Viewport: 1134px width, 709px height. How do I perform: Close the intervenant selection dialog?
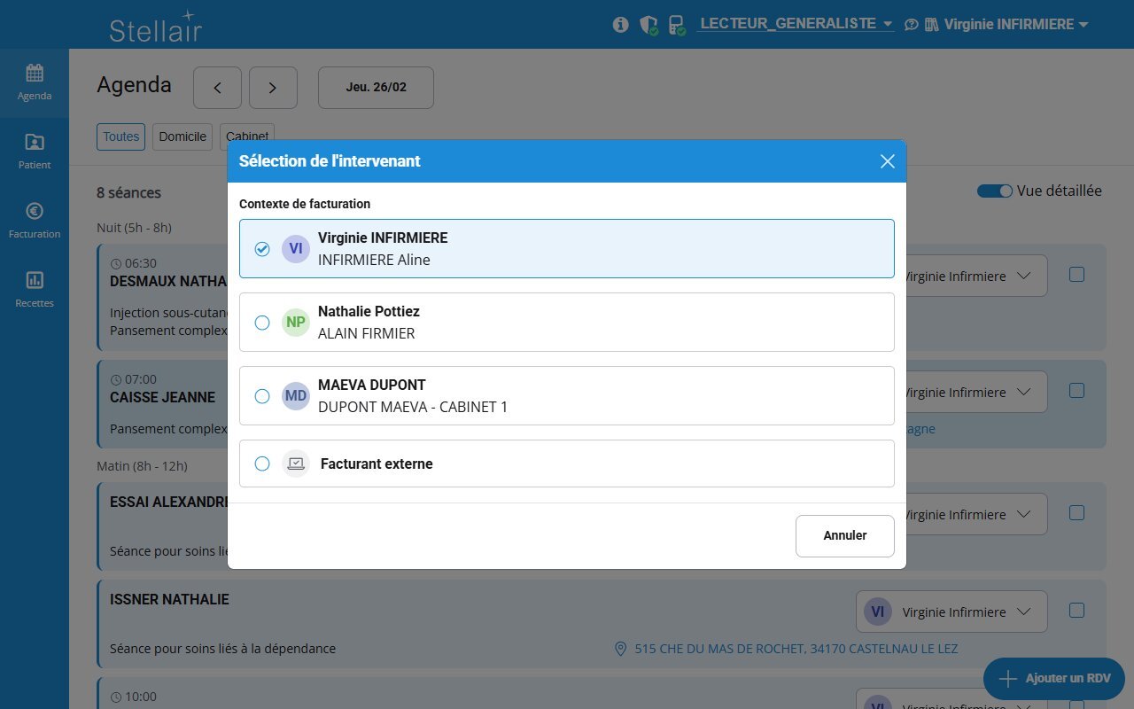(887, 161)
